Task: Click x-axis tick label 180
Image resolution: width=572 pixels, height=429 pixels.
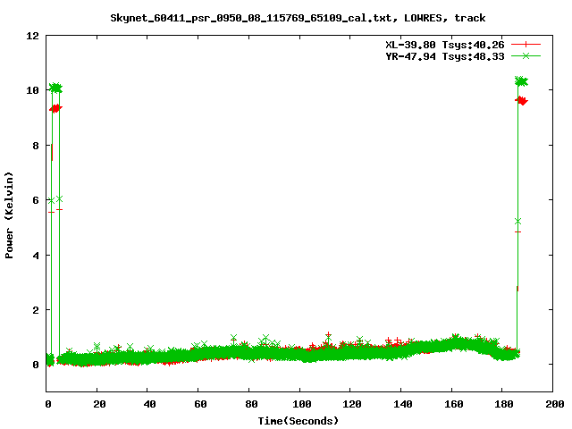Action: point(504,404)
